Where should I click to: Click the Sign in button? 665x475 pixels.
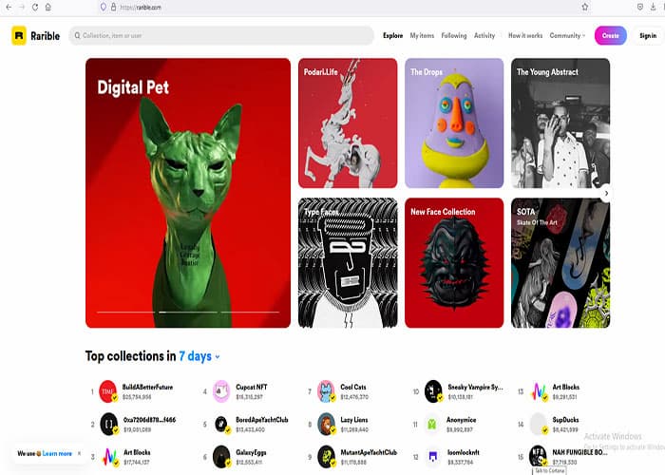click(x=647, y=35)
